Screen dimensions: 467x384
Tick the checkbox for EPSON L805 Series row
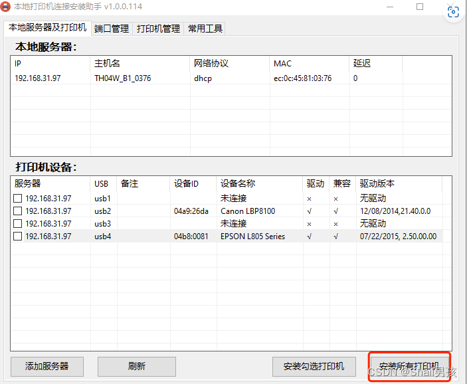pyautogui.click(x=17, y=237)
